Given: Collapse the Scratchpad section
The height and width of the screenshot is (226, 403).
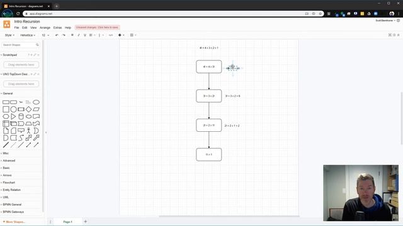Looking at the screenshot, I should tap(10, 55).
